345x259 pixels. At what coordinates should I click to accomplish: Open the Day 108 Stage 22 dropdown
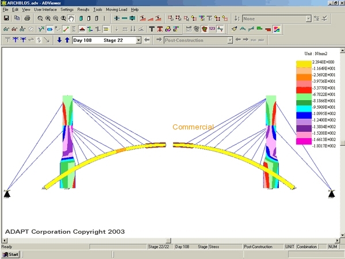[139, 40]
